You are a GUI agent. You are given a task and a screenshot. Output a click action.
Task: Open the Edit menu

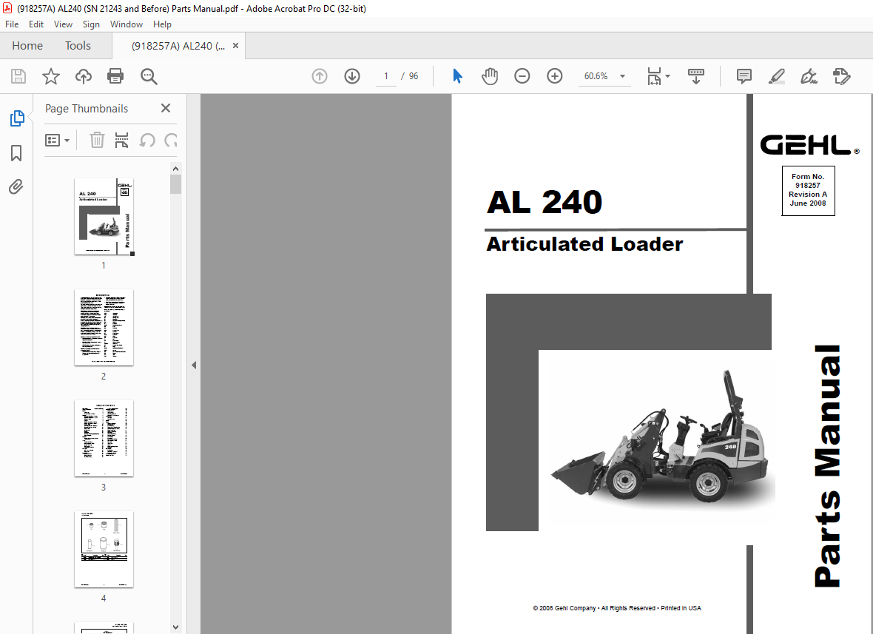[36, 24]
